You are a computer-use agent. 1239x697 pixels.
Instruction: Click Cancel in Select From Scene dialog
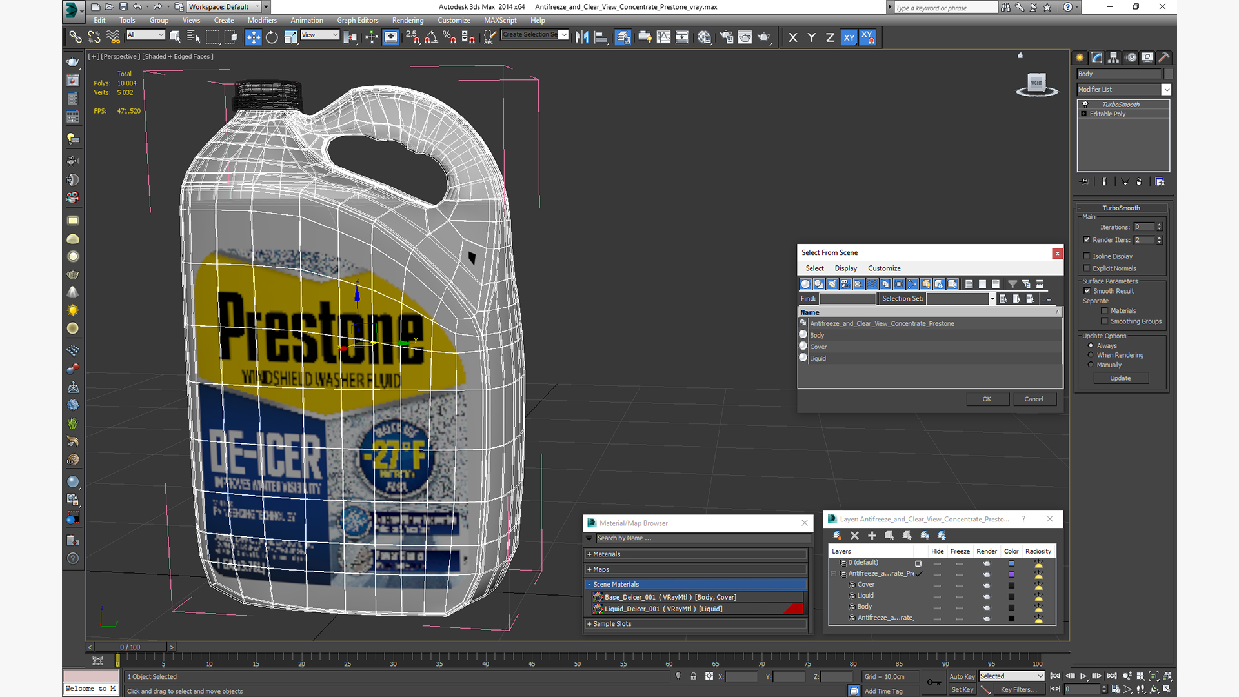coord(1034,399)
